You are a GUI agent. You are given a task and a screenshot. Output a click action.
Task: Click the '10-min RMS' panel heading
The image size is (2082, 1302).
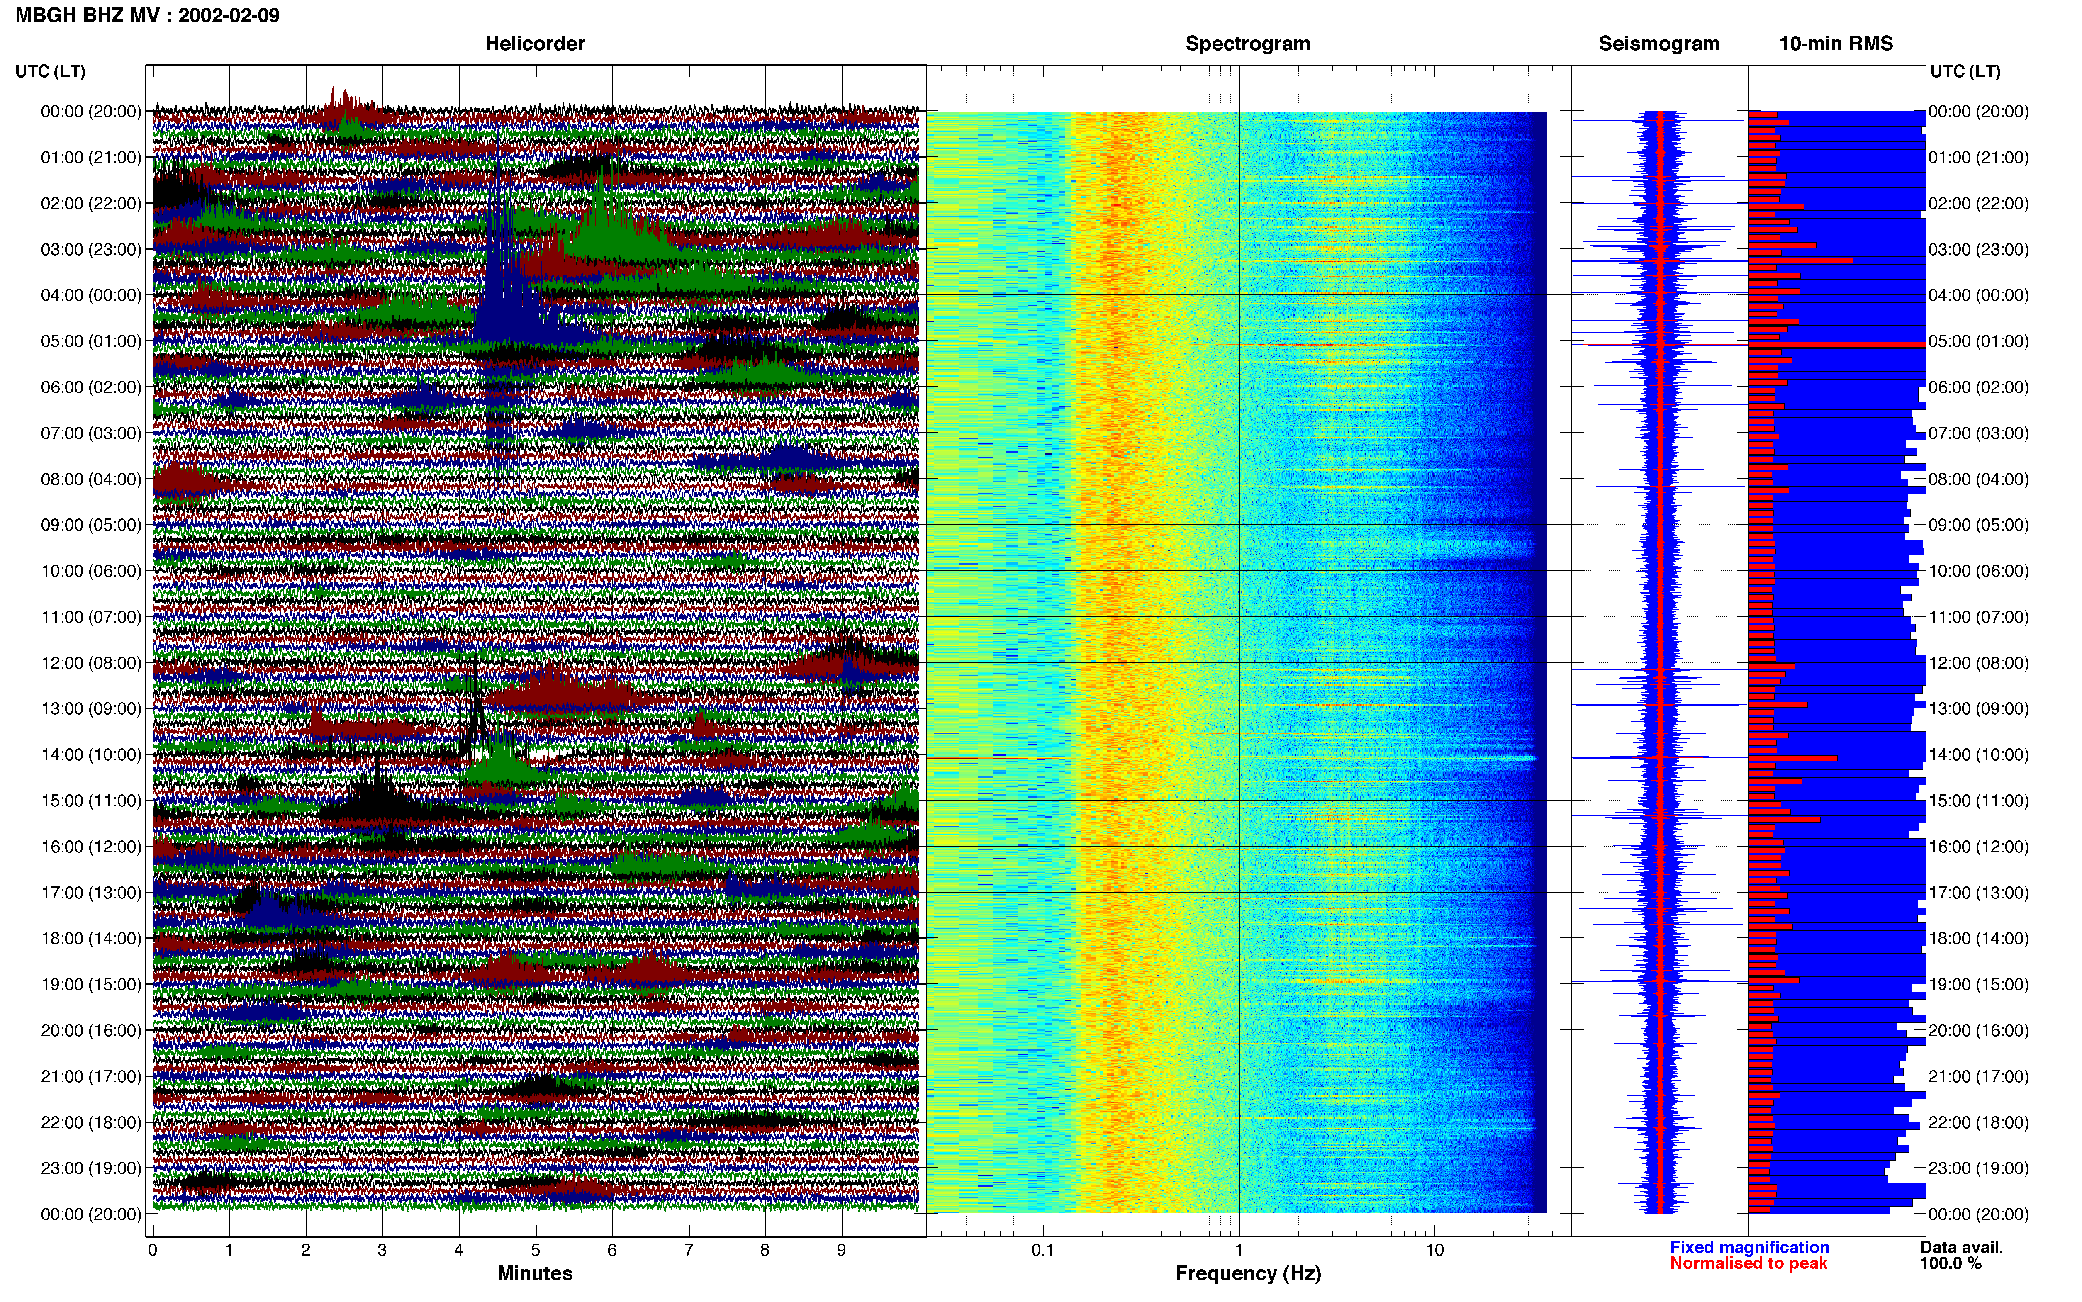pos(1836,43)
